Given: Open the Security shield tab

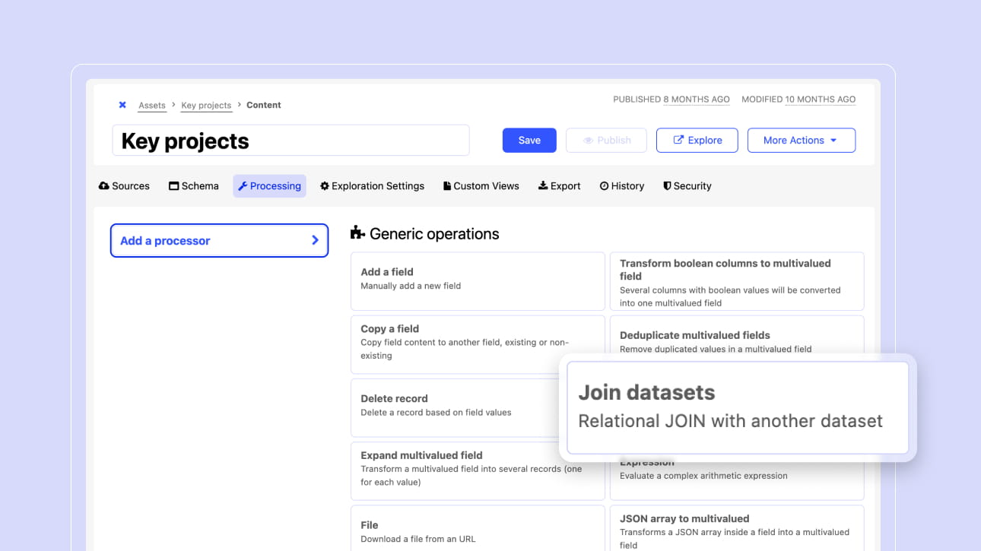Looking at the screenshot, I should (687, 186).
